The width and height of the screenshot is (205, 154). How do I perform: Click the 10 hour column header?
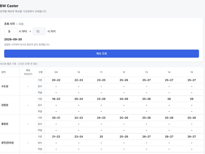pos(79,72)
